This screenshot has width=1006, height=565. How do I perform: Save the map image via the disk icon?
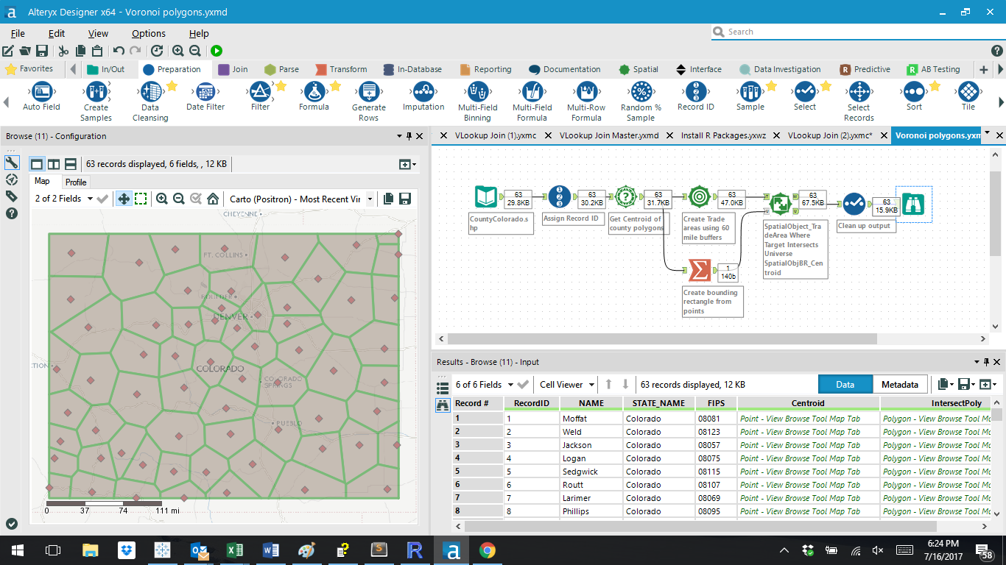coord(406,199)
